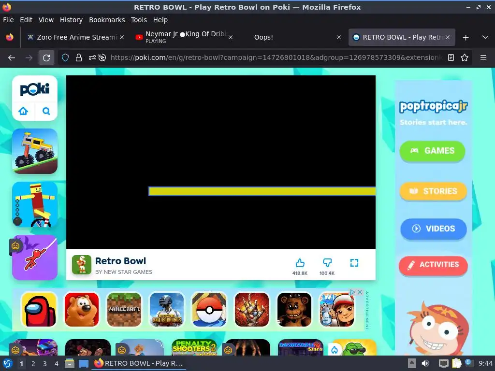Open the Penalty Shooters 2 game

194,347
